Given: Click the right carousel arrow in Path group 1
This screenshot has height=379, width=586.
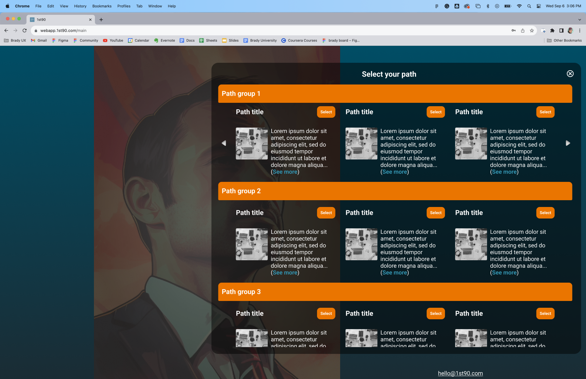Looking at the screenshot, I should coord(568,143).
